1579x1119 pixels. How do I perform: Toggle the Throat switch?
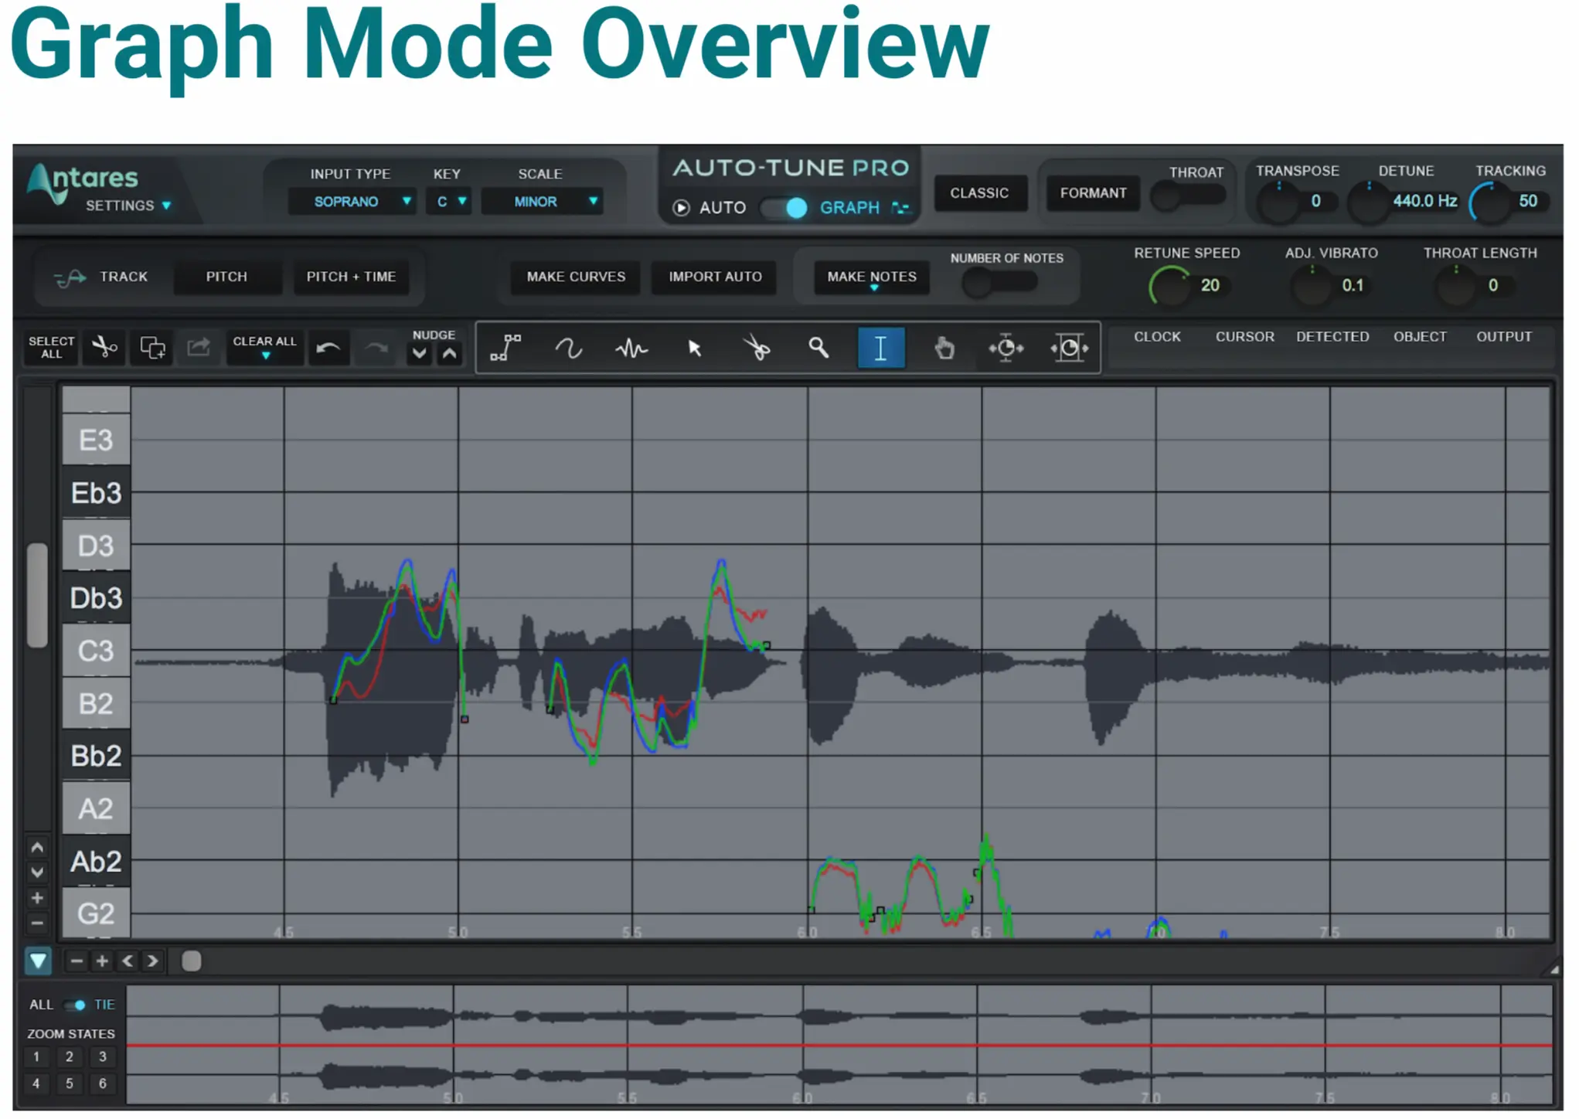(x=1188, y=196)
